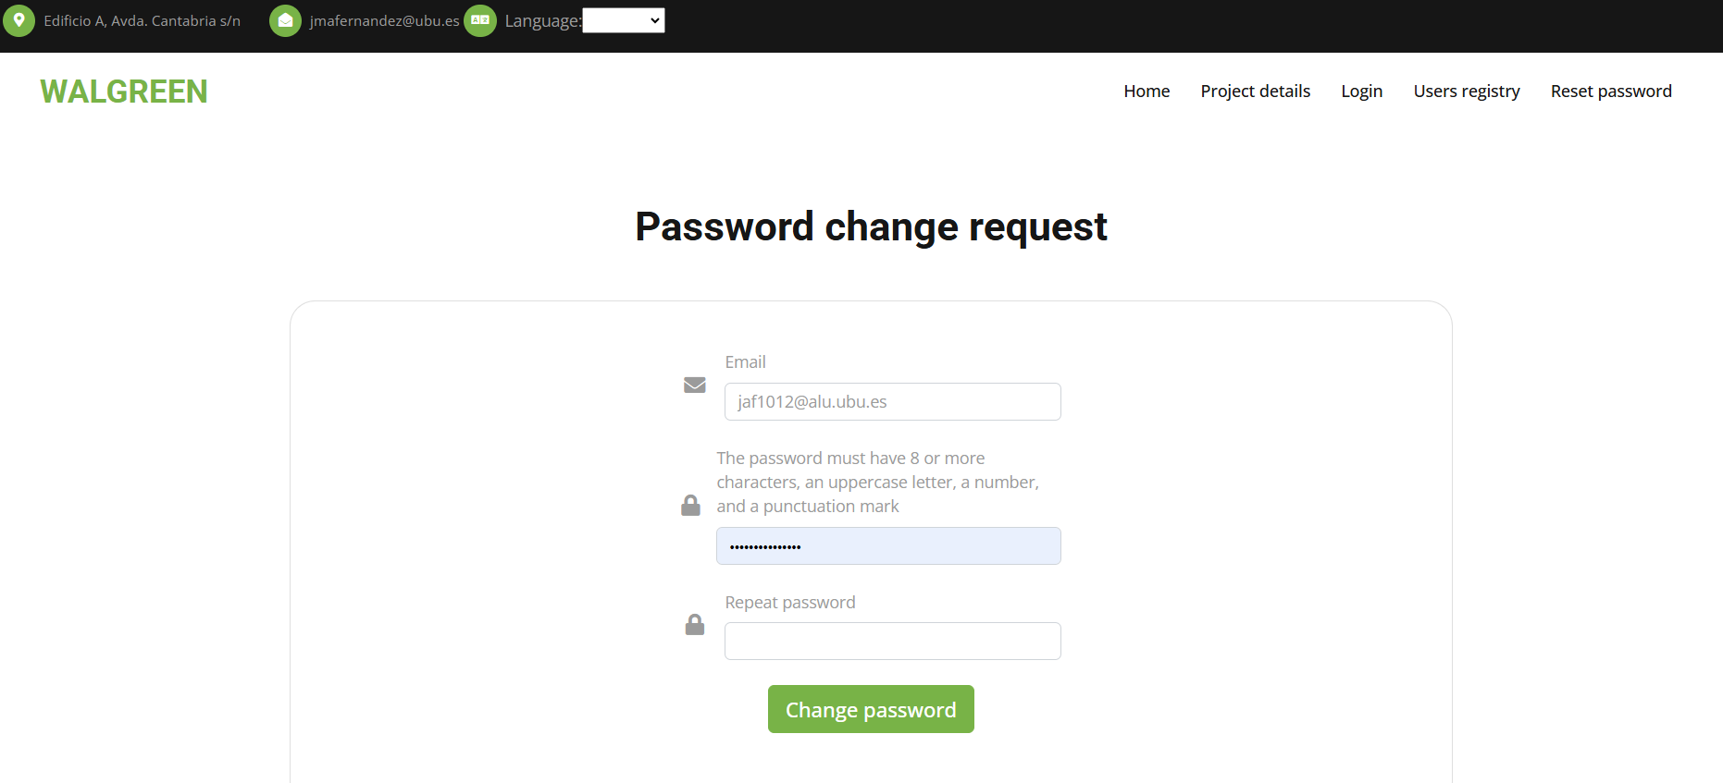Click the location pin icon
Viewport: 1723px width, 783px height.
pyautogui.click(x=19, y=20)
